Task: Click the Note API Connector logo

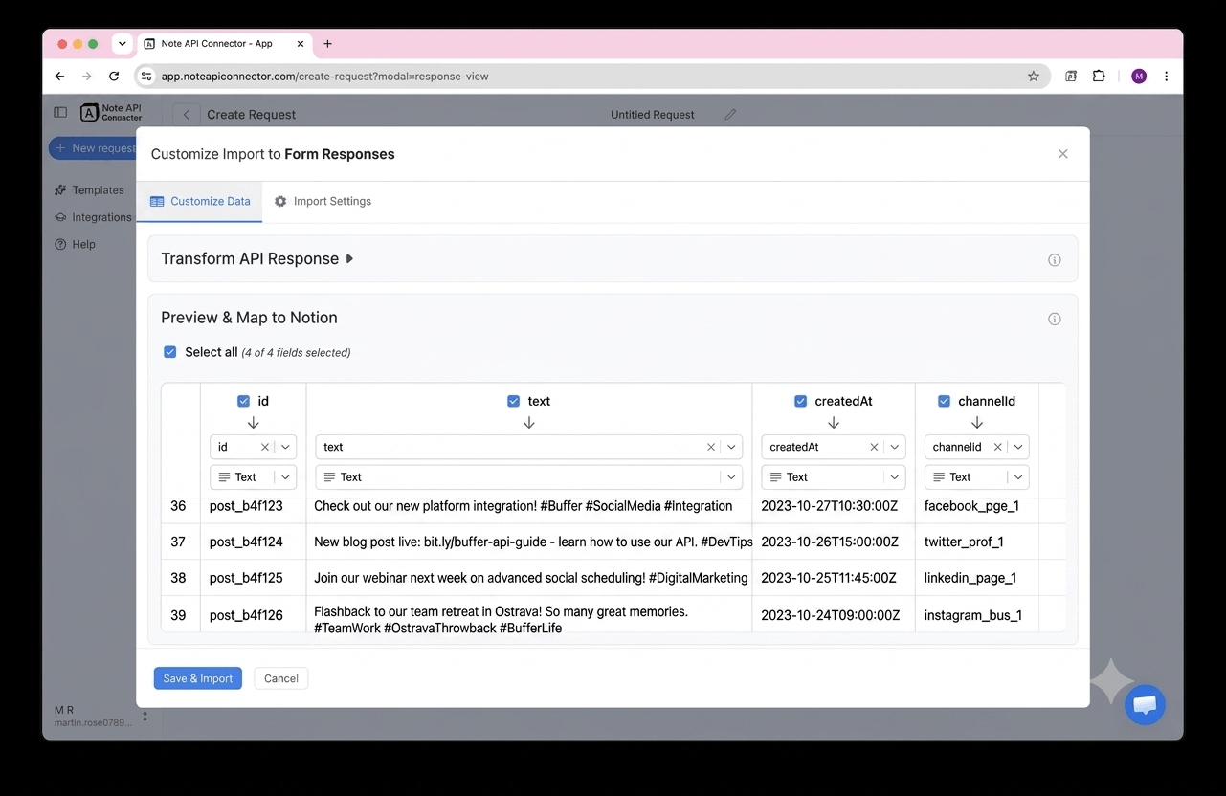Action: tap(111, 113)
